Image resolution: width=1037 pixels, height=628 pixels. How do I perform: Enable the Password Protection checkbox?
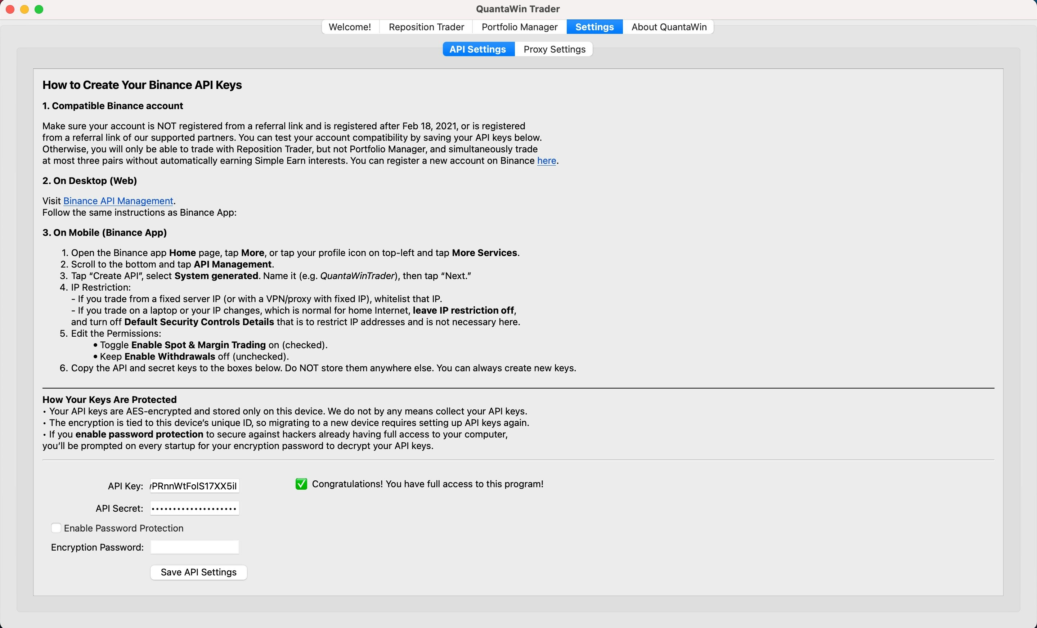[x=56, y=528]
